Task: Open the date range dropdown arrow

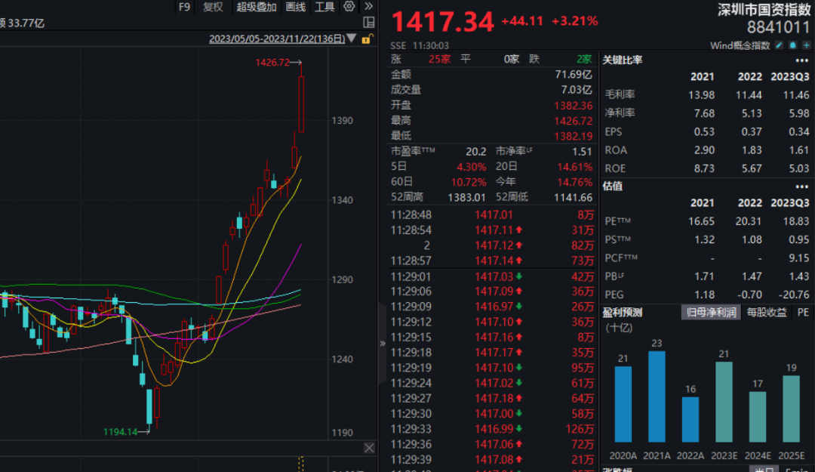Action: coord(350,39)
